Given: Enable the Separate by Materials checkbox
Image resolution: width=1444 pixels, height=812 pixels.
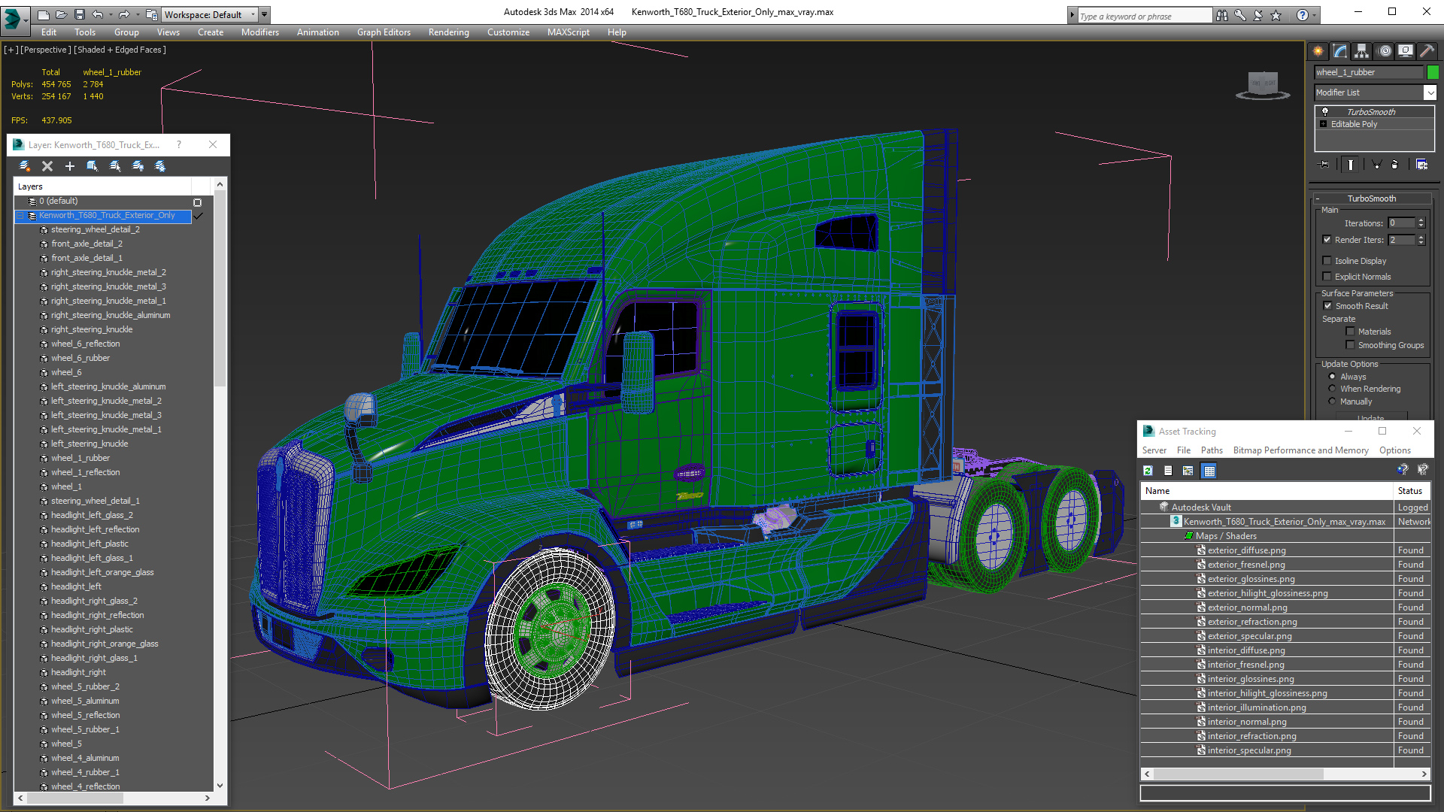Looking at the screenshot, I should point(1351,332).
